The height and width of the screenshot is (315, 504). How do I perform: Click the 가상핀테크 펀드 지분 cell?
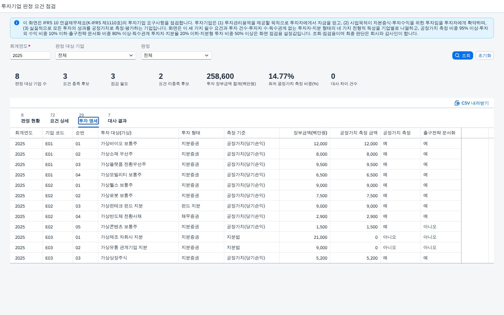tap(139, 206)
